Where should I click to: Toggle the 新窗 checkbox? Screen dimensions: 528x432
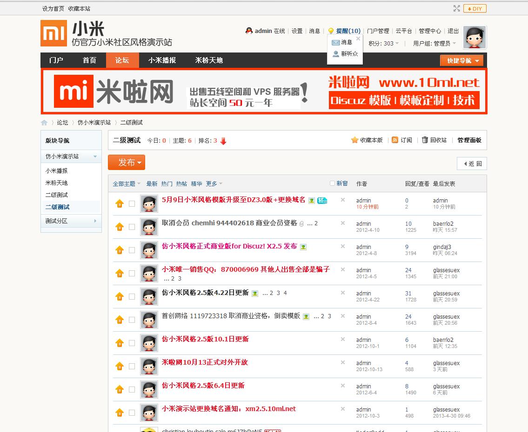click(332, 183)
